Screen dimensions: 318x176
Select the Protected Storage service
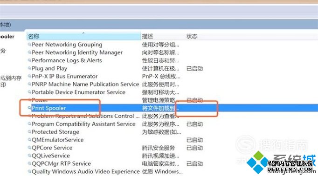tap(55, 132)
